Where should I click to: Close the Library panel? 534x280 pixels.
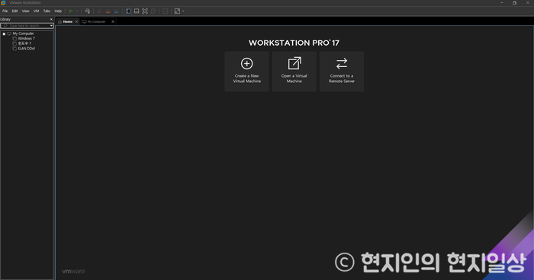[x=51, y=19]
